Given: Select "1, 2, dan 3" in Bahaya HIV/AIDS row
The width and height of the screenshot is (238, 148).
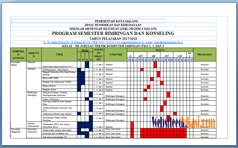Looking at the screenshot, I should [98, 79].
